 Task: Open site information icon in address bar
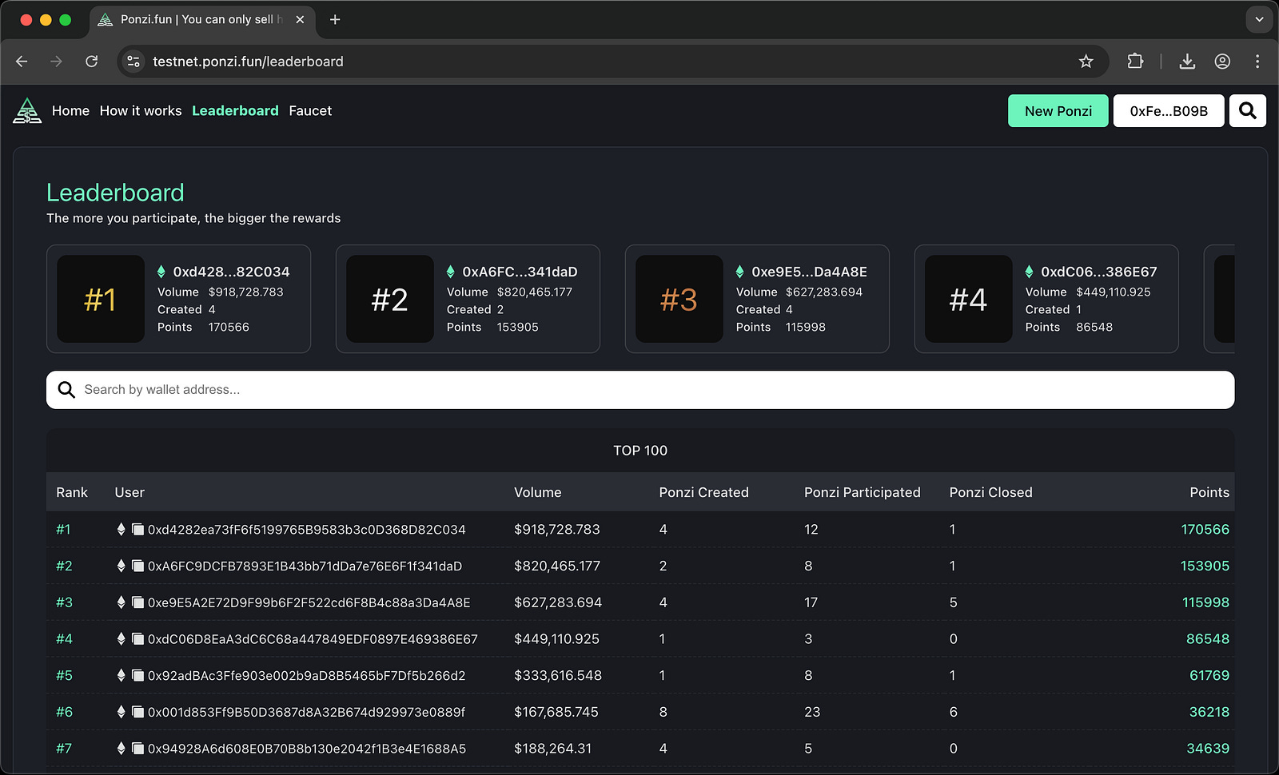coord(133,62)
